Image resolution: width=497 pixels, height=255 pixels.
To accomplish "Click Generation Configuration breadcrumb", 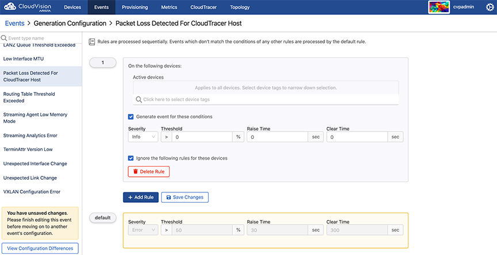I will tap(70, 24).
